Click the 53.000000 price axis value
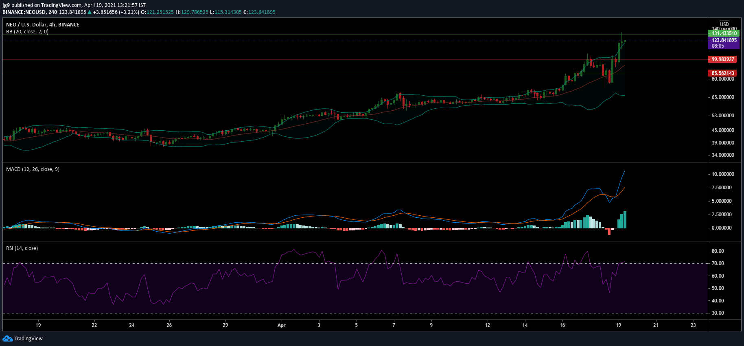The width and height of the screenshot is (744, 346). [723, 116]
